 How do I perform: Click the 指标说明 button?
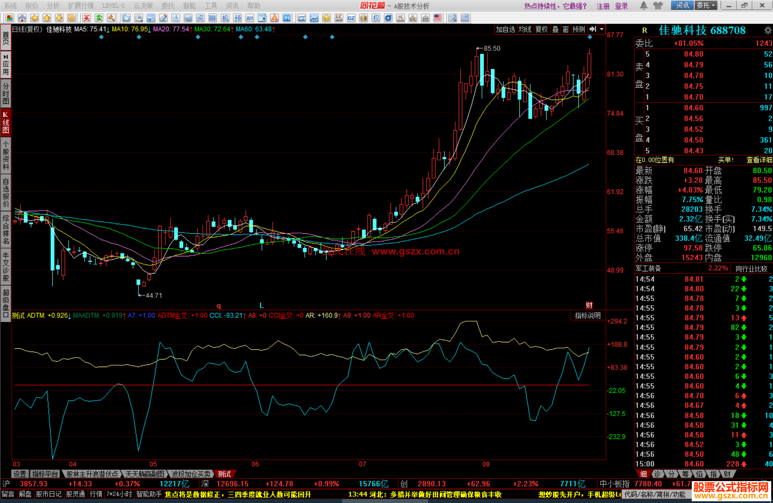point(587,315)
